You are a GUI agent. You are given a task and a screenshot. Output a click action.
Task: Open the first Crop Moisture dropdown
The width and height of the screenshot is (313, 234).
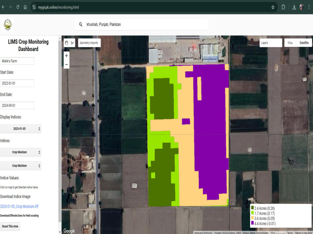coord(21,152)
